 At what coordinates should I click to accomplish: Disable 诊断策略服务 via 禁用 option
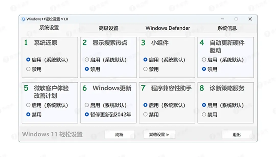point(204,115)
